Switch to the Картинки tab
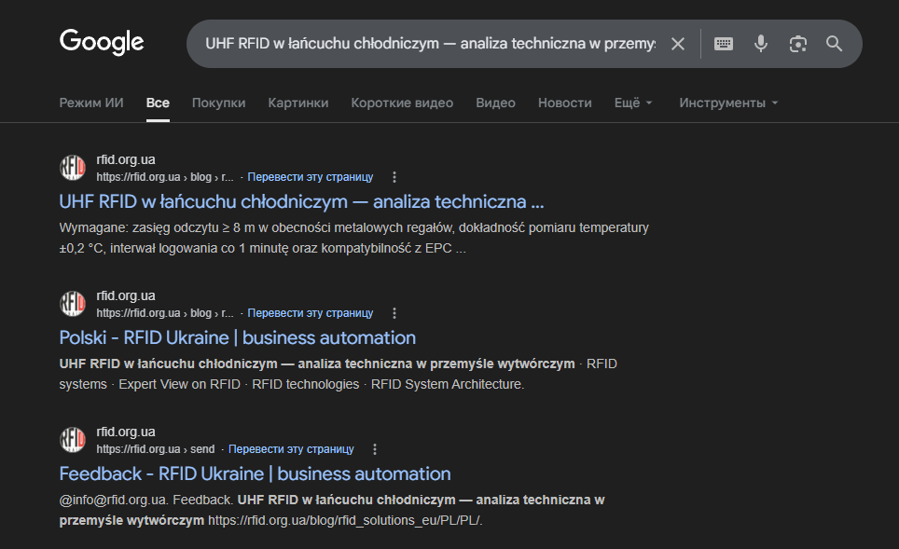The image size is (899, 549). click(298, 103)
